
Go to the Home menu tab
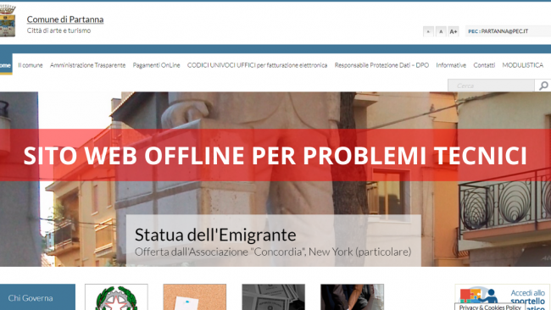coord(6,64)
